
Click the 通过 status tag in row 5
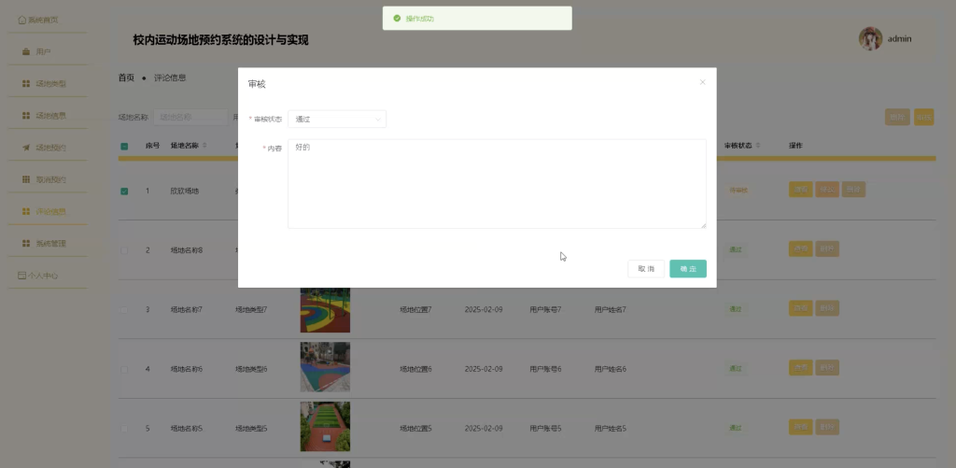coord(736,429)
